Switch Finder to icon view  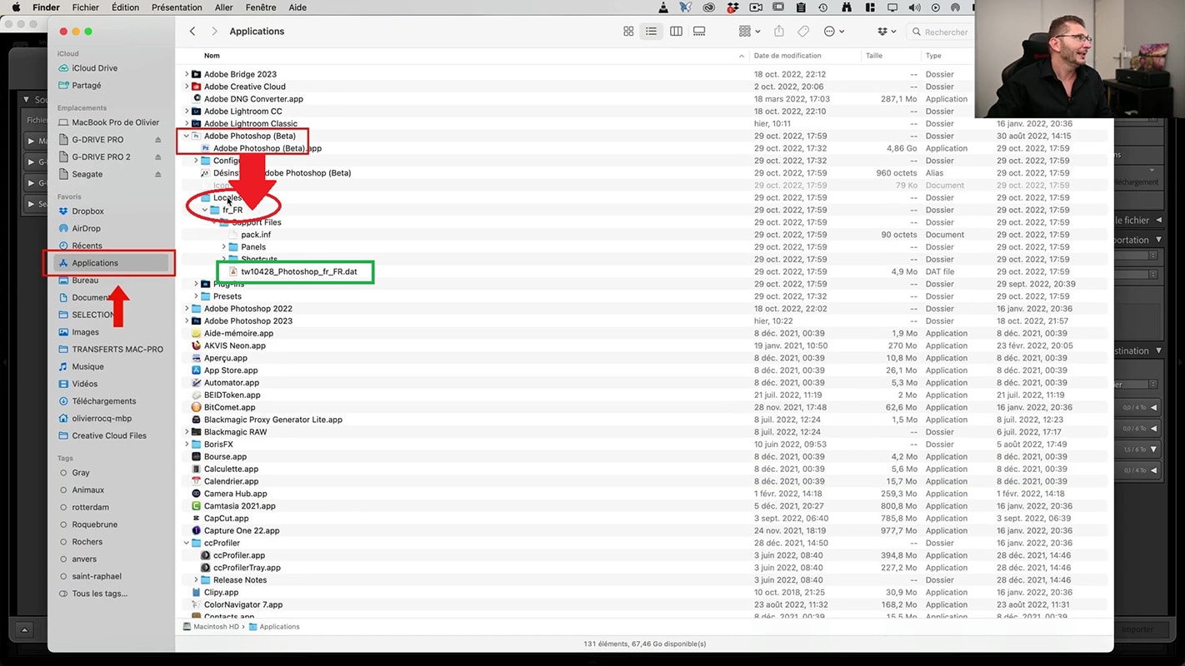coord(628,32)
